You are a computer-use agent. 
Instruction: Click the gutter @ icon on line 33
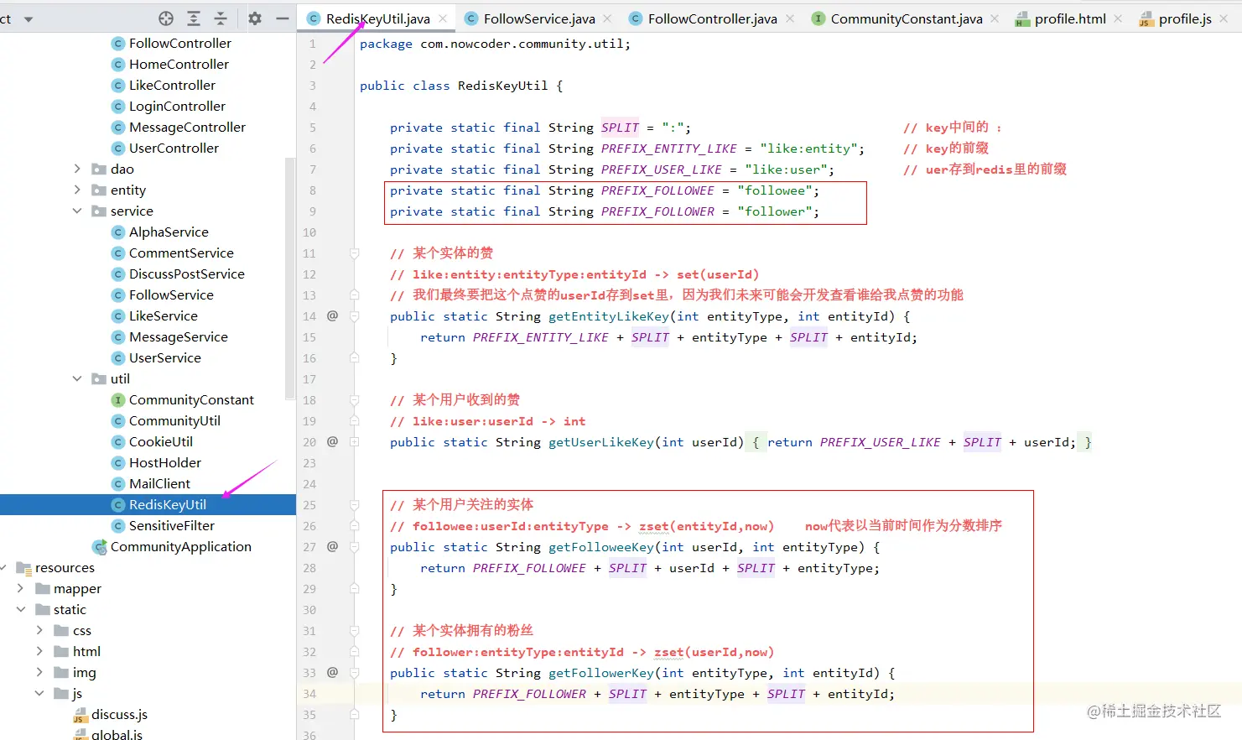point(332,672)
